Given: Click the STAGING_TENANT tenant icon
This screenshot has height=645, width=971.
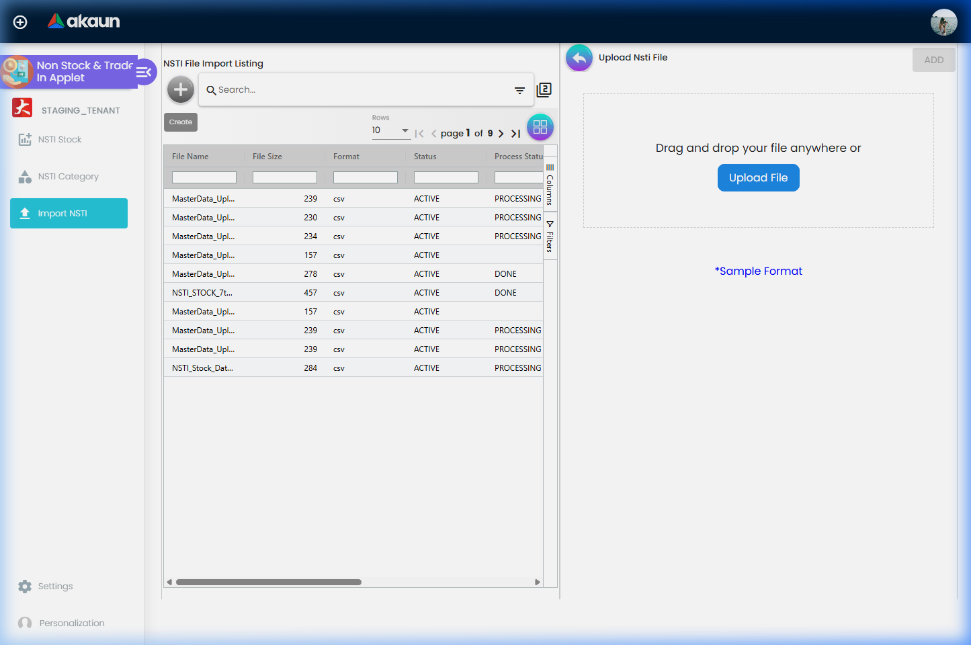Looking at the screenshot, I should tap(22, 107).
